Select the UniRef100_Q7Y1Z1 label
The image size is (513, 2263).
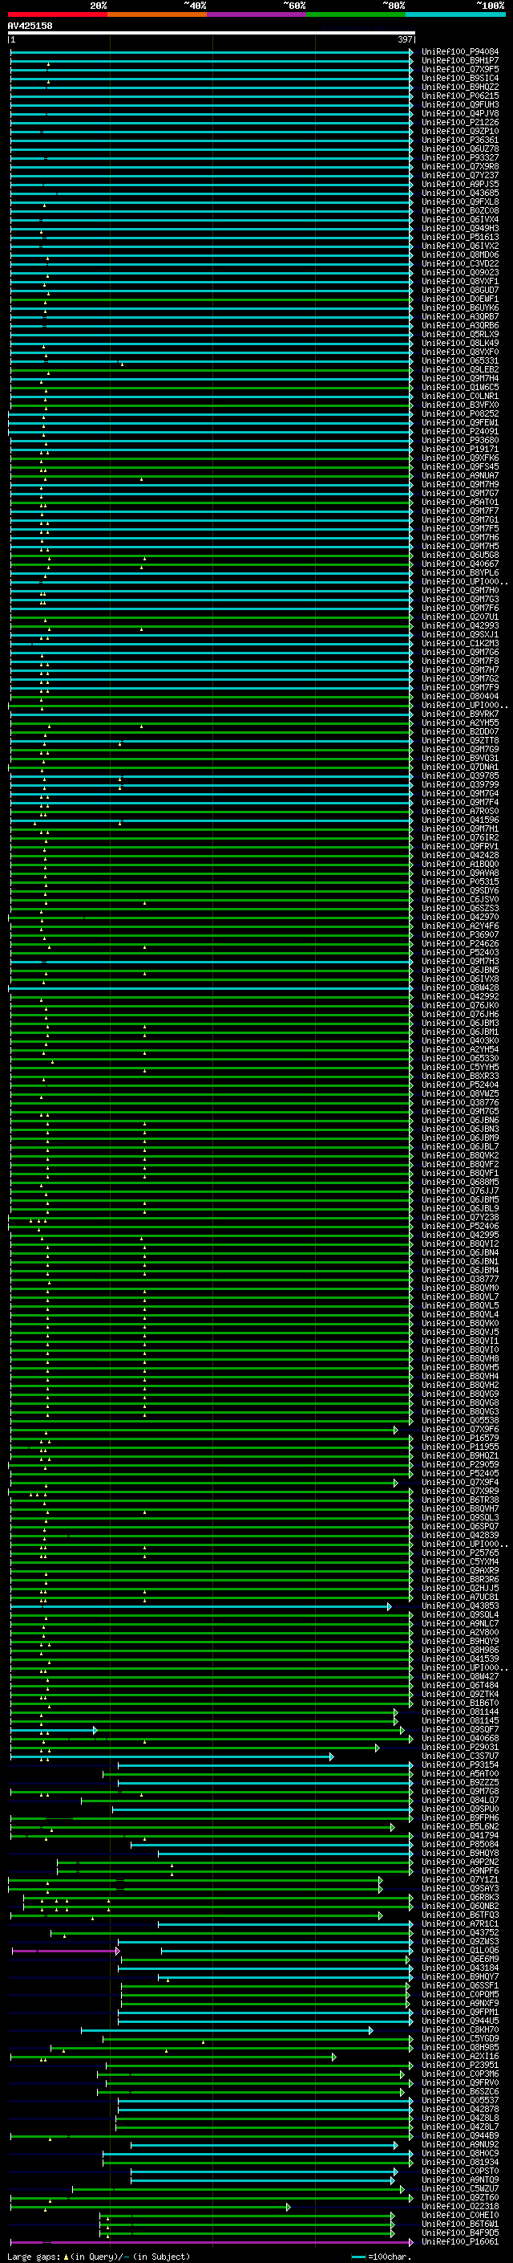(x=460, y=1880)
